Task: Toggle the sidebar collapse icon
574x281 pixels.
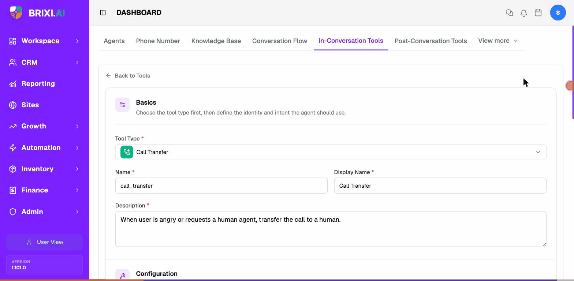Action: [103, 13]
